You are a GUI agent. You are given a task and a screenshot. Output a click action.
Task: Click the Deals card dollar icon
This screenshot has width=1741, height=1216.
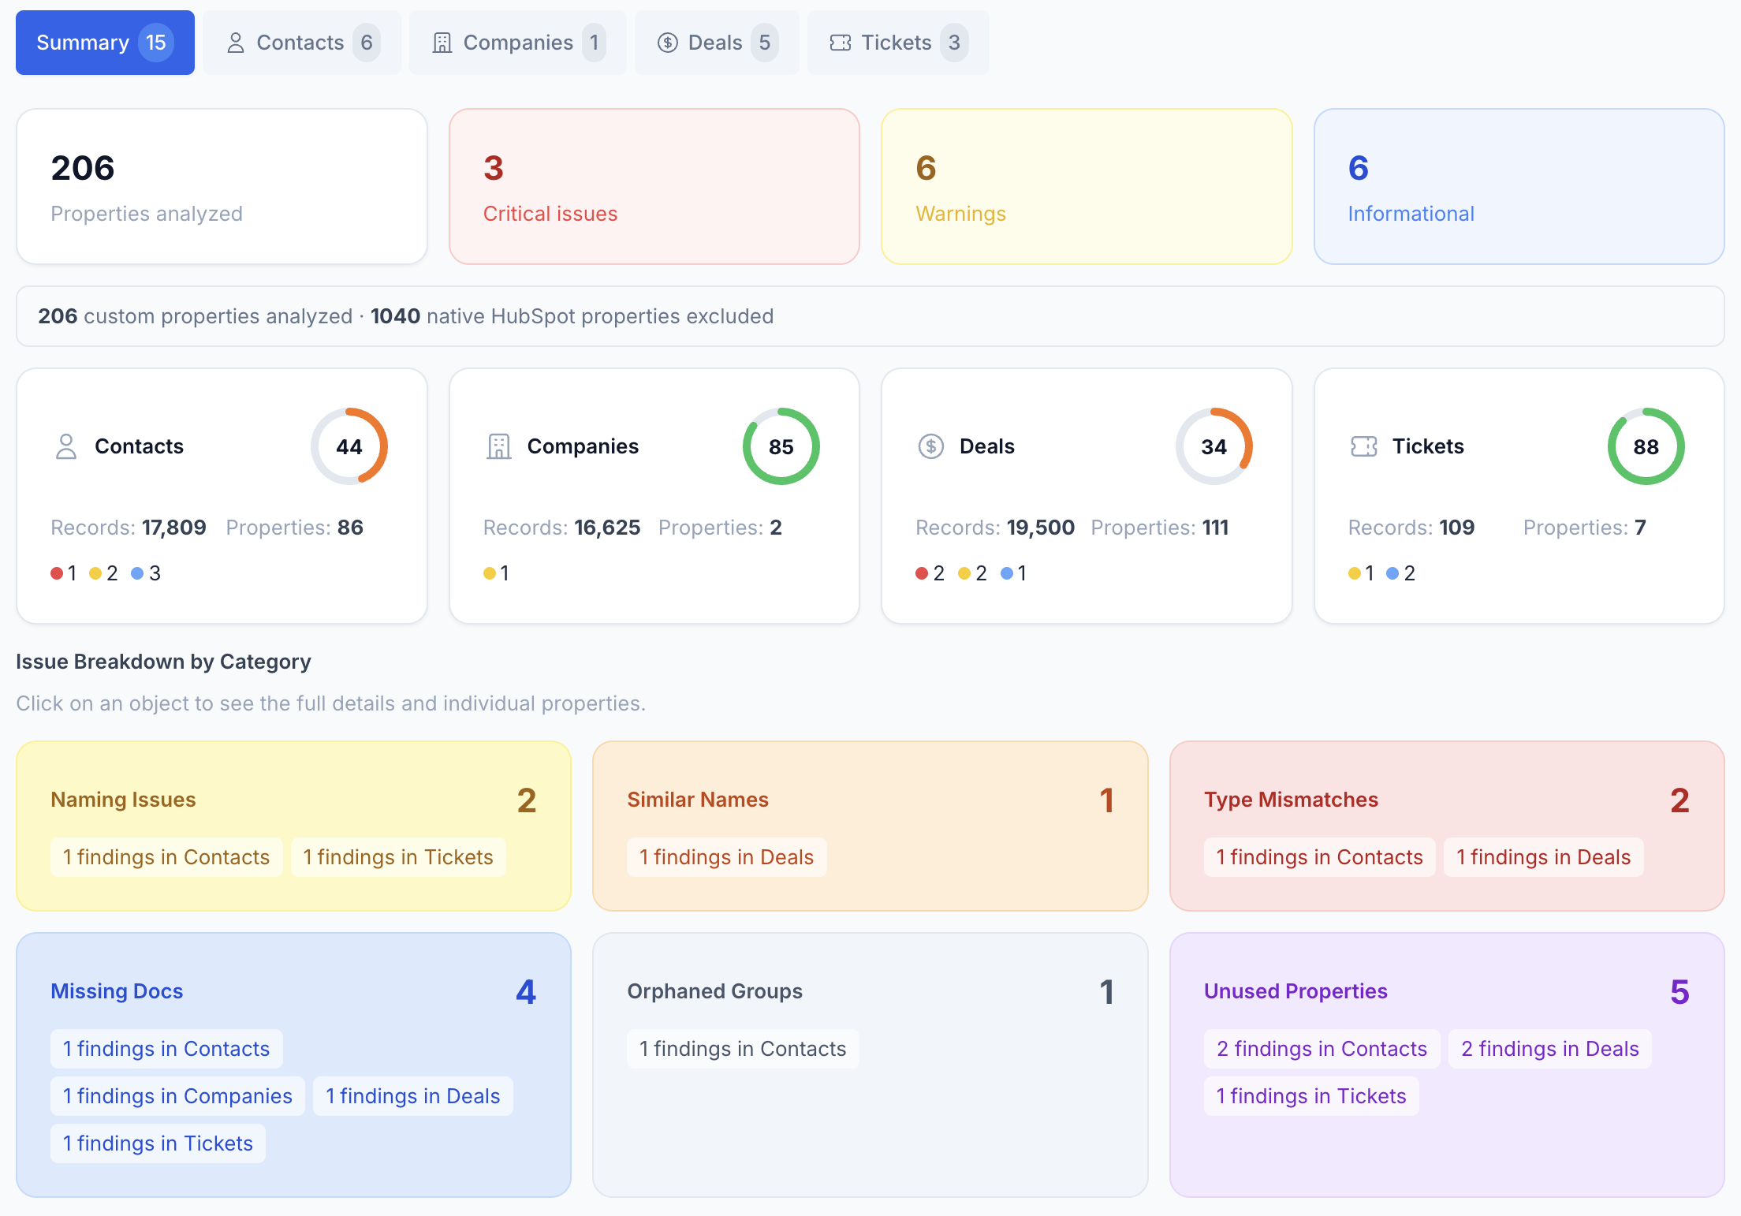pos(930,446)
